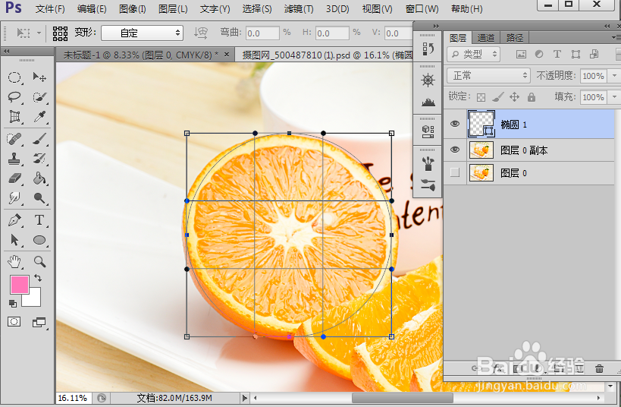The height and width of the screenshot is (407, 621).
Task: Select the Path Selection tool
Action: [14, 240]
